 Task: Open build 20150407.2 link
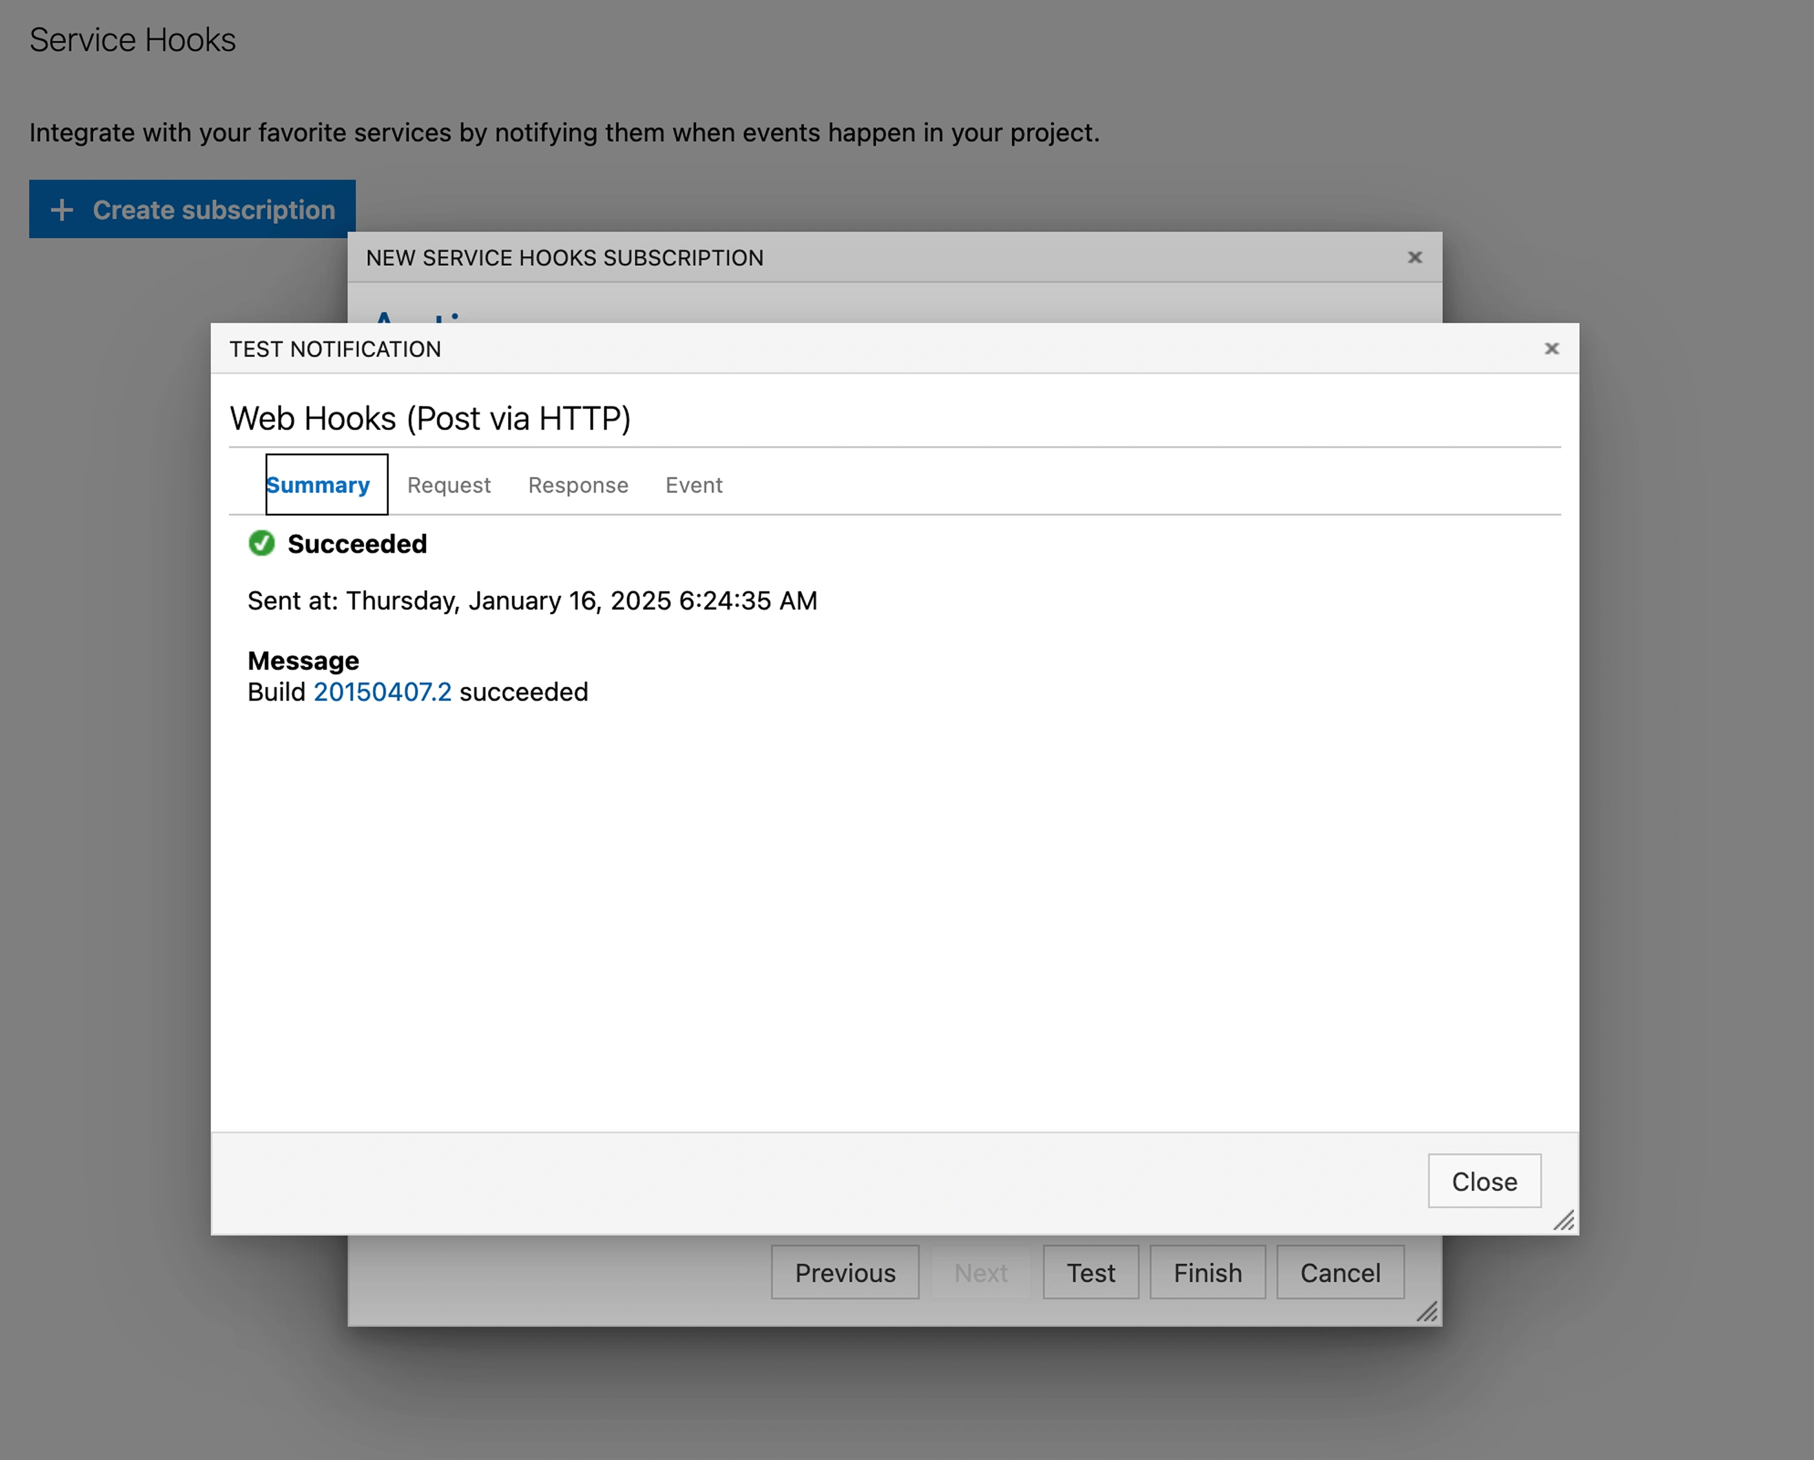pos(382,692)
